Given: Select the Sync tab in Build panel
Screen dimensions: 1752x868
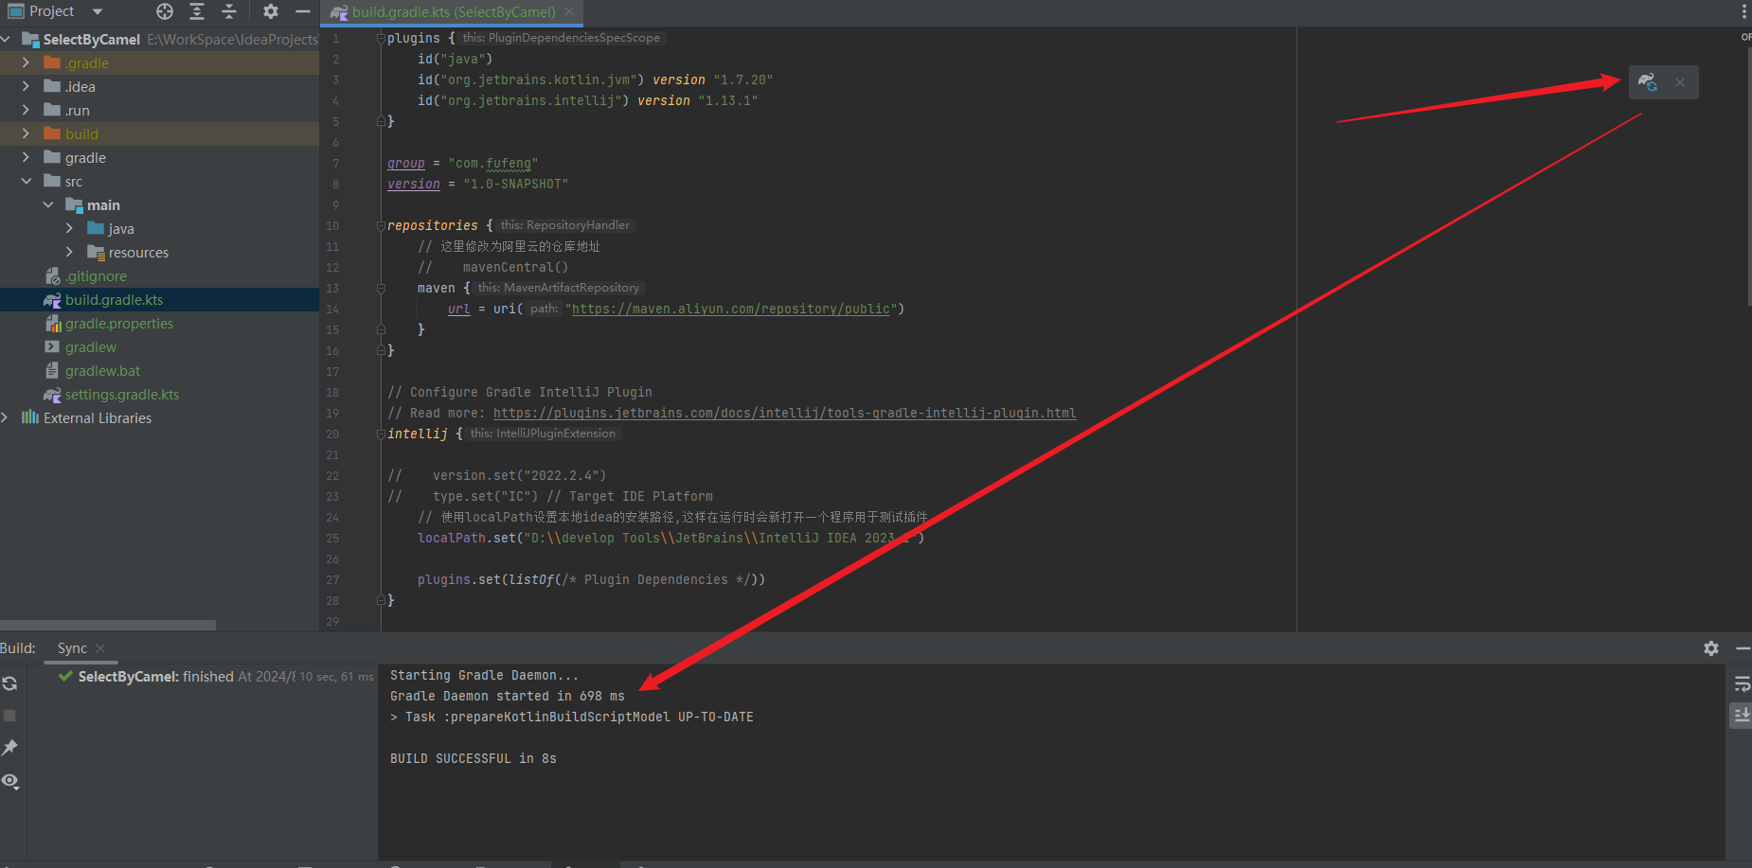Looking at the screenshot, I should tap(72, 648).
